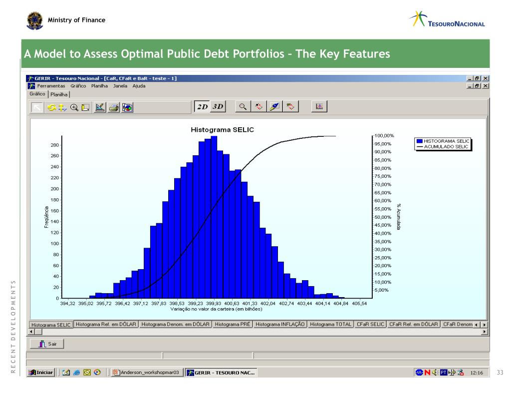511x395 pixels.
Task: Click the x-axis title about Variação no valor
Action: [216, 309]
